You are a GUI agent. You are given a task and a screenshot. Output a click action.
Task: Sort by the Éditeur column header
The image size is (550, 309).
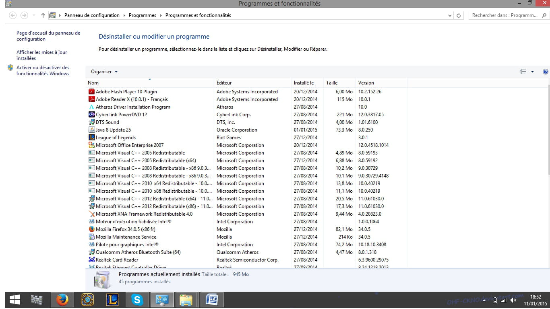[x=252, y=82]
